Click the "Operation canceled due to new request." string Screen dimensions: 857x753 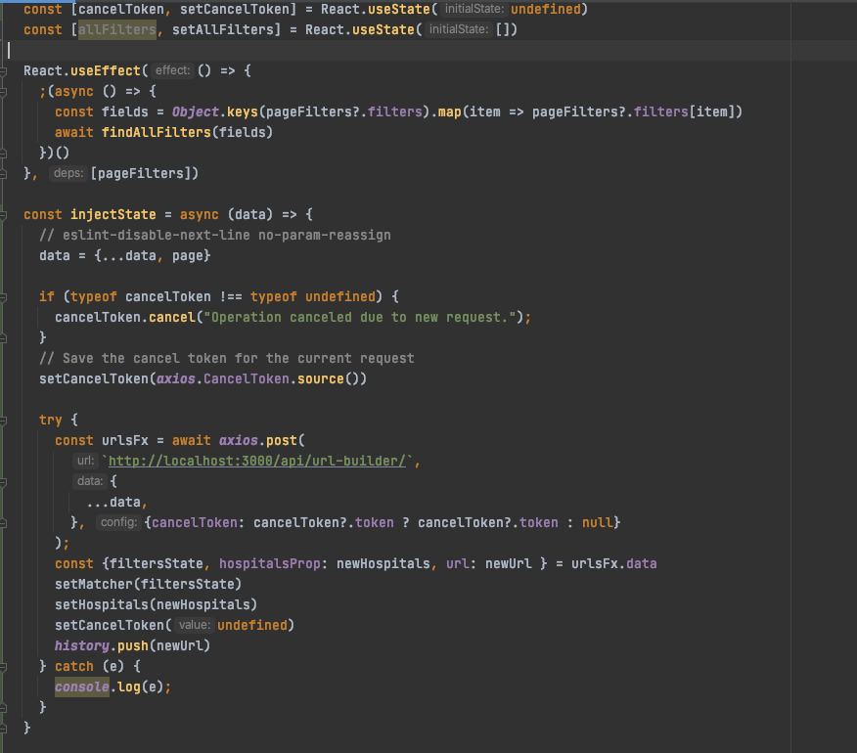[360, 318]
